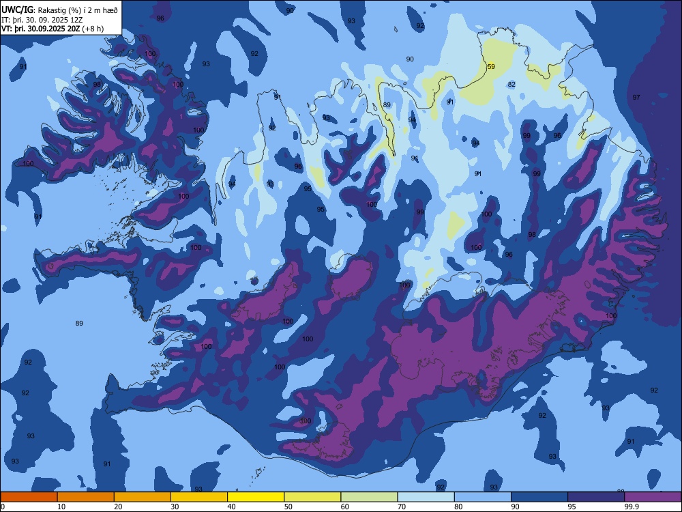Click the '50' label on the color scale
The image size is (682, 512).
288,507
